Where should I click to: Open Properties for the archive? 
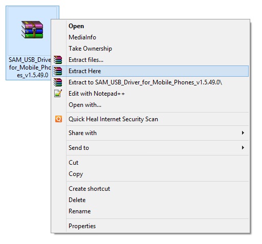[150, 226]
